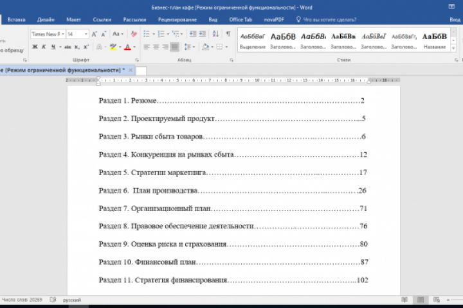The image size is (463, 308).
Task: Increase paragraph indent
Action: click(x=203, y=34)
